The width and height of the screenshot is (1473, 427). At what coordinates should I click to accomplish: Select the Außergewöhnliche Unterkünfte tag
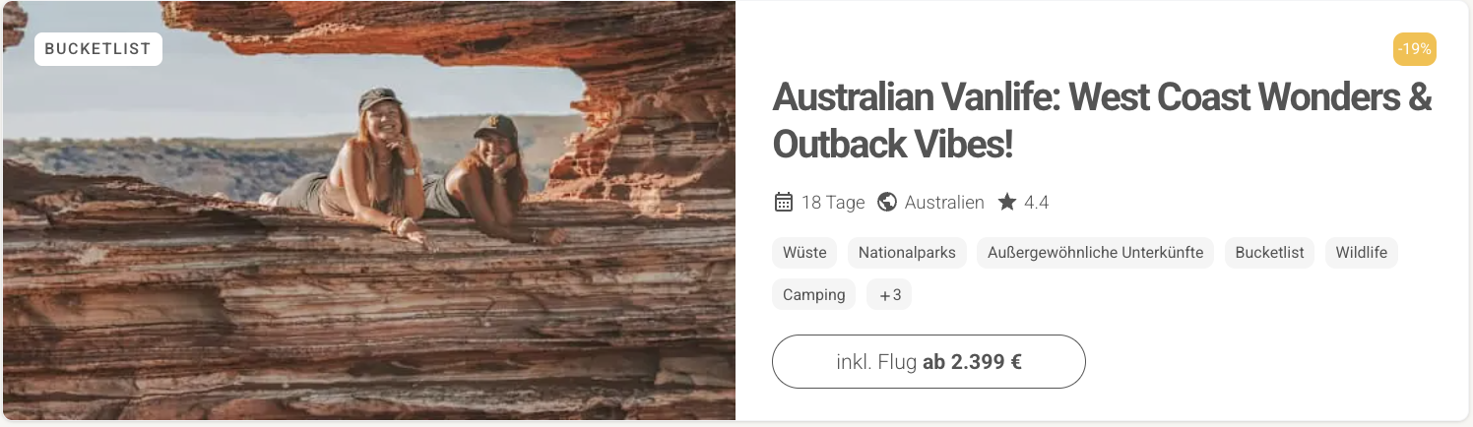pos(1096,253)
